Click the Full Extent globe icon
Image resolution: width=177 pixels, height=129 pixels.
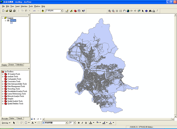(x=128, y=11)
